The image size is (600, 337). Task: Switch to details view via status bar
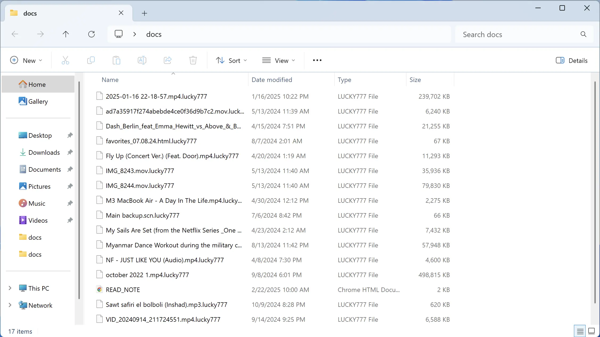point(580,331)
